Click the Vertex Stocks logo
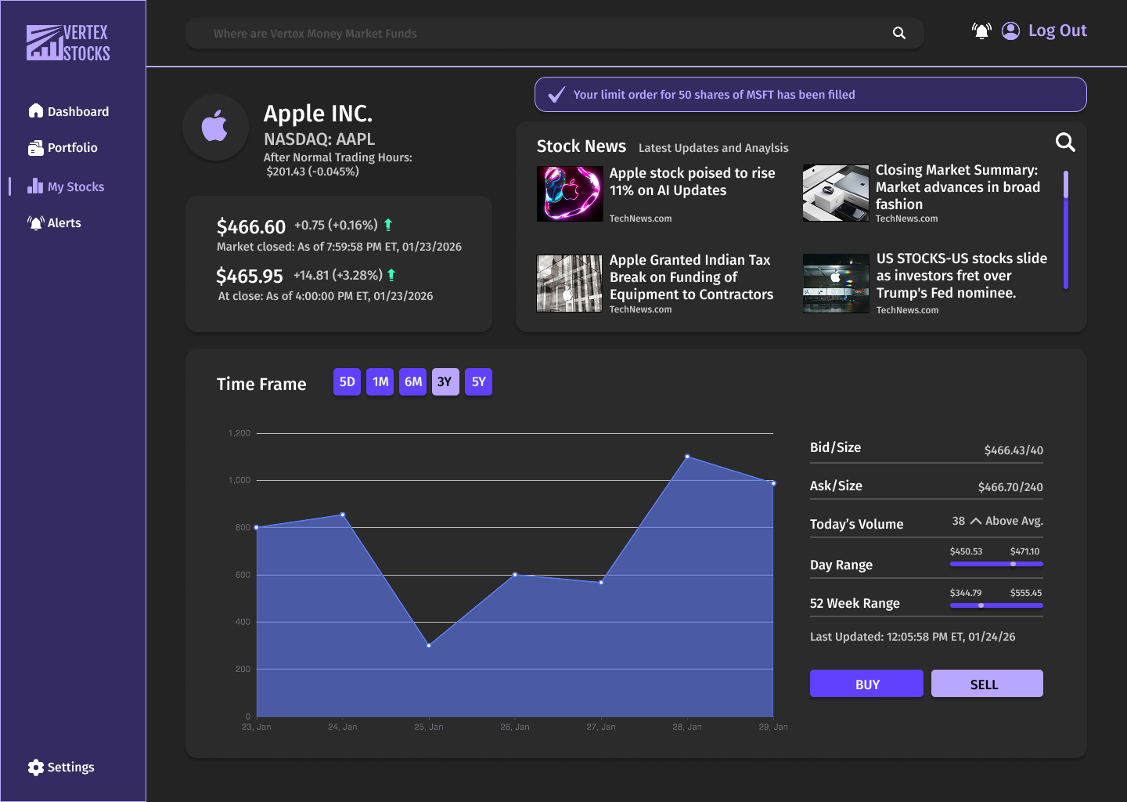Image resolution: width=1127 pixels, height=802 pixels. [68, 43]
